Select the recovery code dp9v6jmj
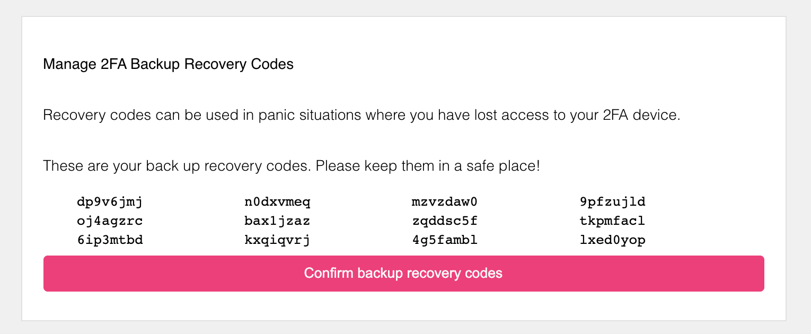This screenshot has height=334, width=811. 110,201
